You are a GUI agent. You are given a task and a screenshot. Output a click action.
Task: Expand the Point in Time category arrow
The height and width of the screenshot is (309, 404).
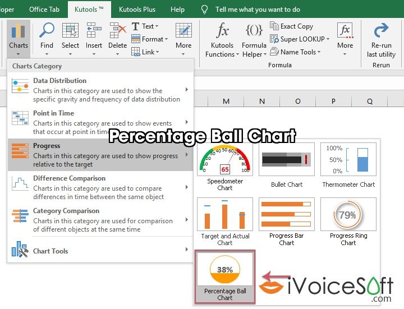[x=187, y=122]
